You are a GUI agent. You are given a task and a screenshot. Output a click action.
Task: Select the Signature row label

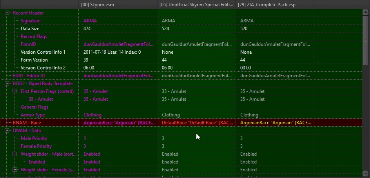tap(31, 21)
